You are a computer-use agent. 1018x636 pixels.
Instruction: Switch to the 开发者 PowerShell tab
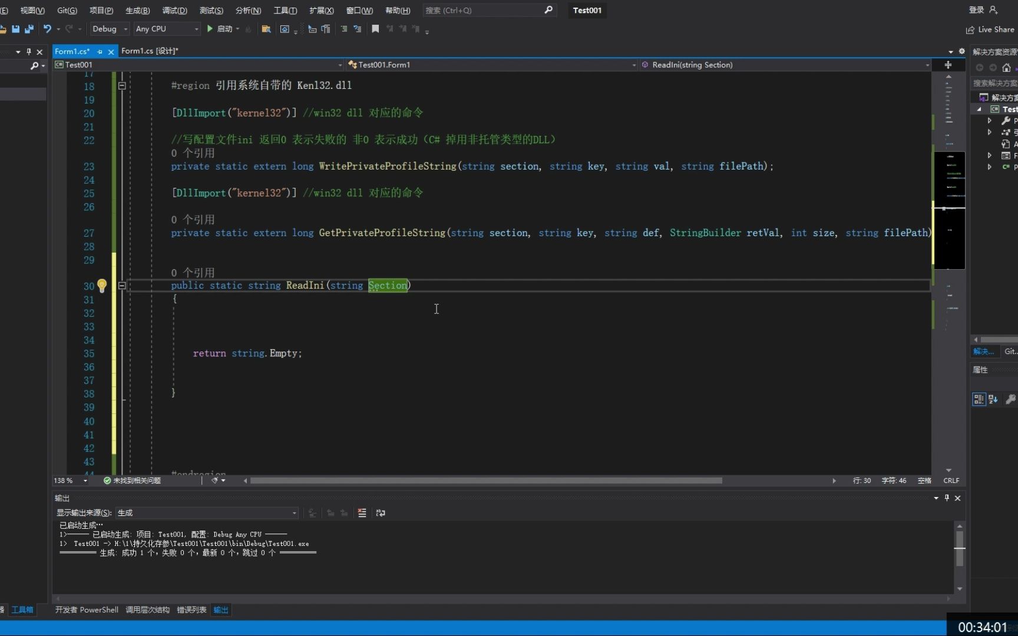87,610
